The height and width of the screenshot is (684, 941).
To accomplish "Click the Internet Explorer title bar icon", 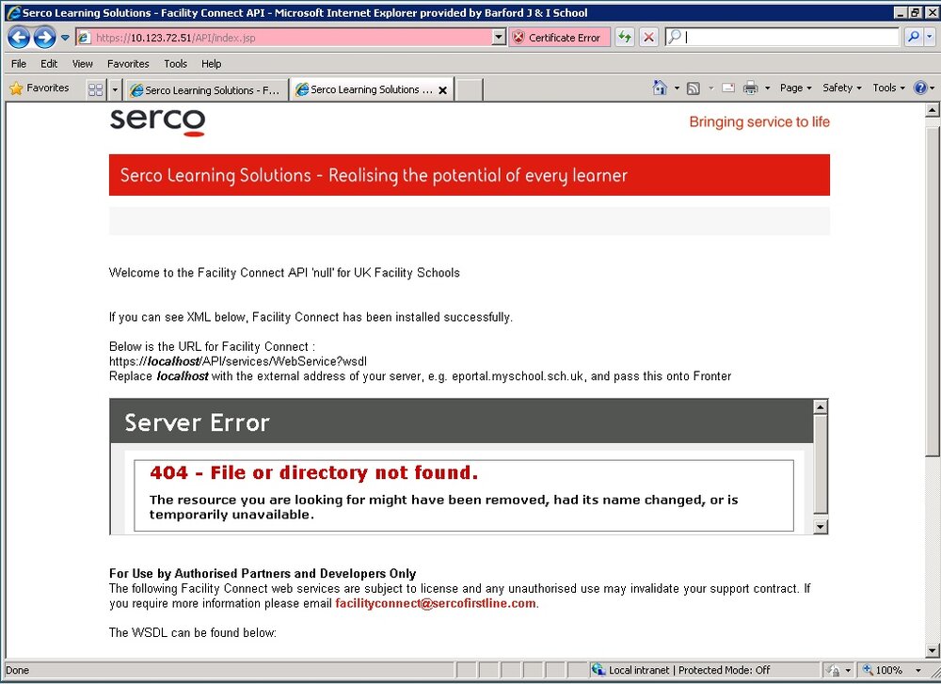I will pos(12,12).
